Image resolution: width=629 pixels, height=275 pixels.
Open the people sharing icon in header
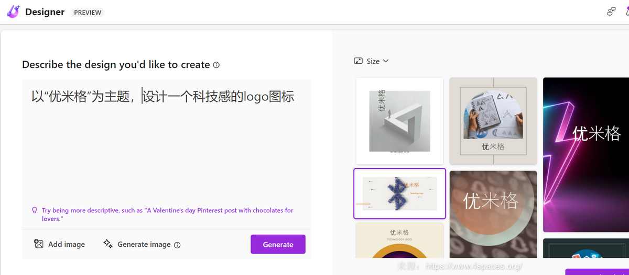611,12
